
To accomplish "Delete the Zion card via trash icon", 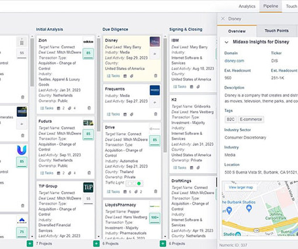I will [x=89, y=108].
